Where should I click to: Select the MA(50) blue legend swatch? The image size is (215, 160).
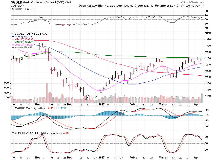[x=13, y=37]
